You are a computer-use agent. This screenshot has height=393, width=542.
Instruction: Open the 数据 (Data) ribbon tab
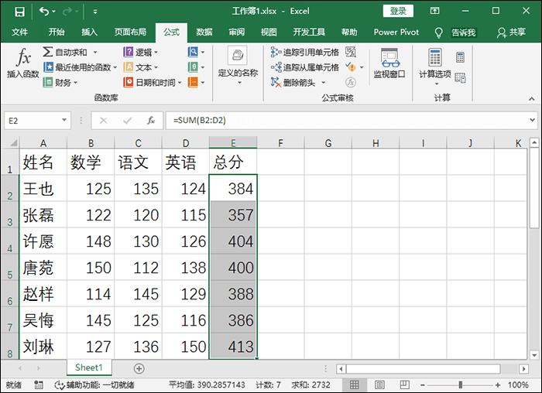(204, 32)
